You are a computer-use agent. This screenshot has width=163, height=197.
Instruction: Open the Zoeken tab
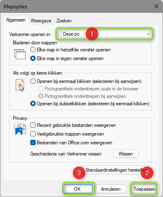[x=64, y=21]
